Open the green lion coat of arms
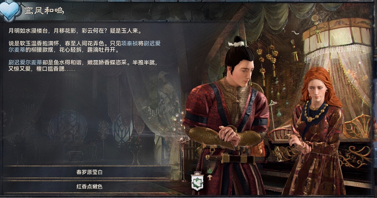 (x=197, y=182)
